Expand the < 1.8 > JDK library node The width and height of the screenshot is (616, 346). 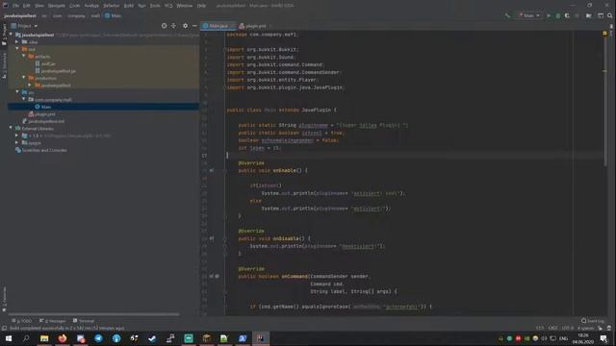click(17, 136)
